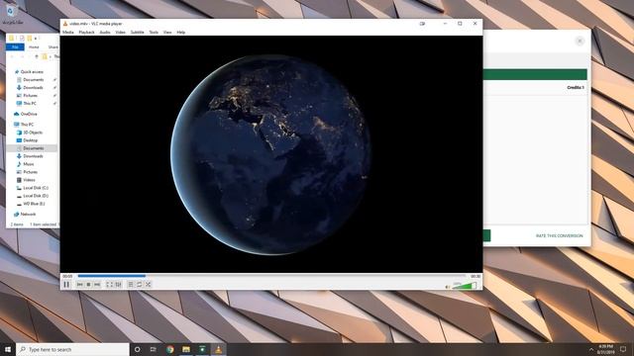Go up one folder in File Explorer

(x=37, y=57)
